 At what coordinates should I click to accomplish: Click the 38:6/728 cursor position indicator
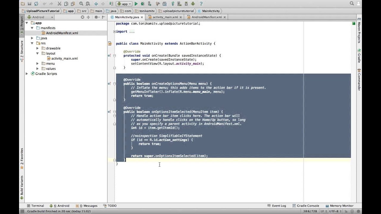[x=311, y=211]
